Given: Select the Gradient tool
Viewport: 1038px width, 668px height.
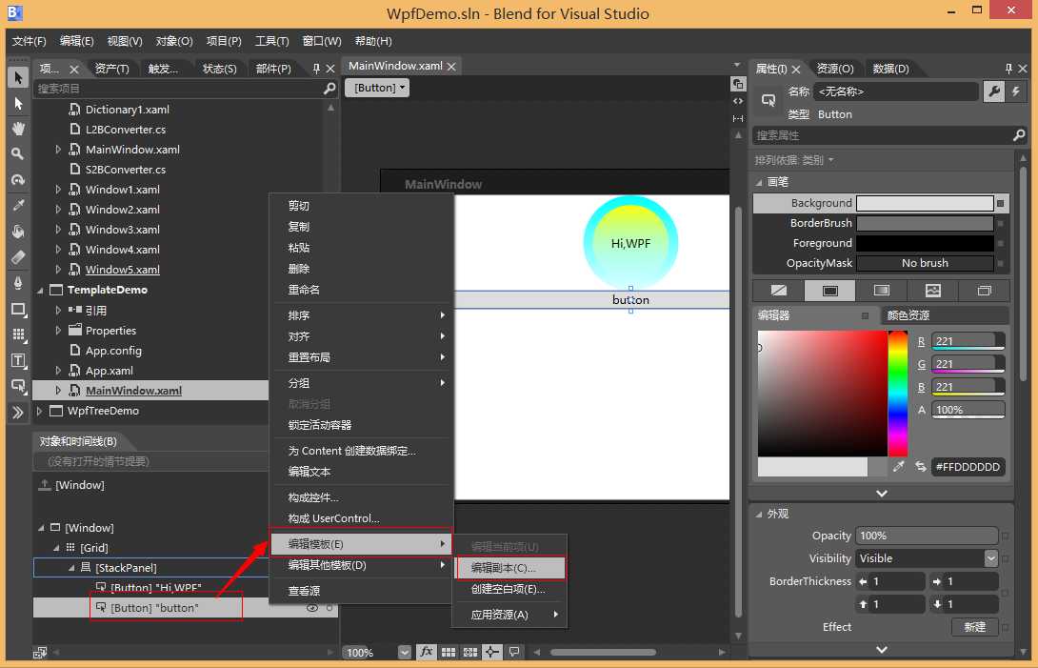Looking at the screenshot, I should pos(18,257).
